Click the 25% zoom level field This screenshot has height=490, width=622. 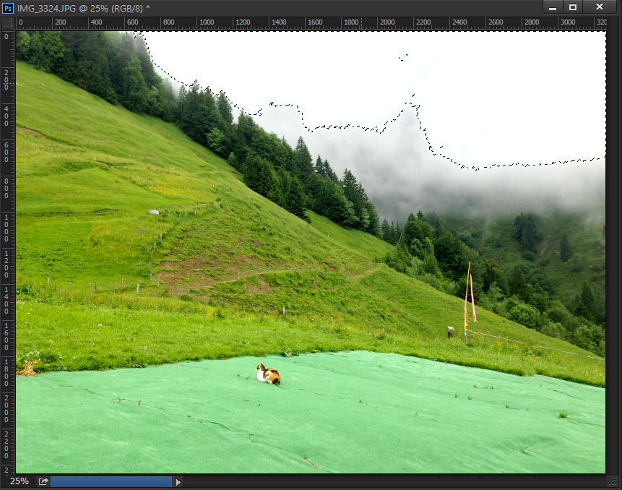coord(20,481)
